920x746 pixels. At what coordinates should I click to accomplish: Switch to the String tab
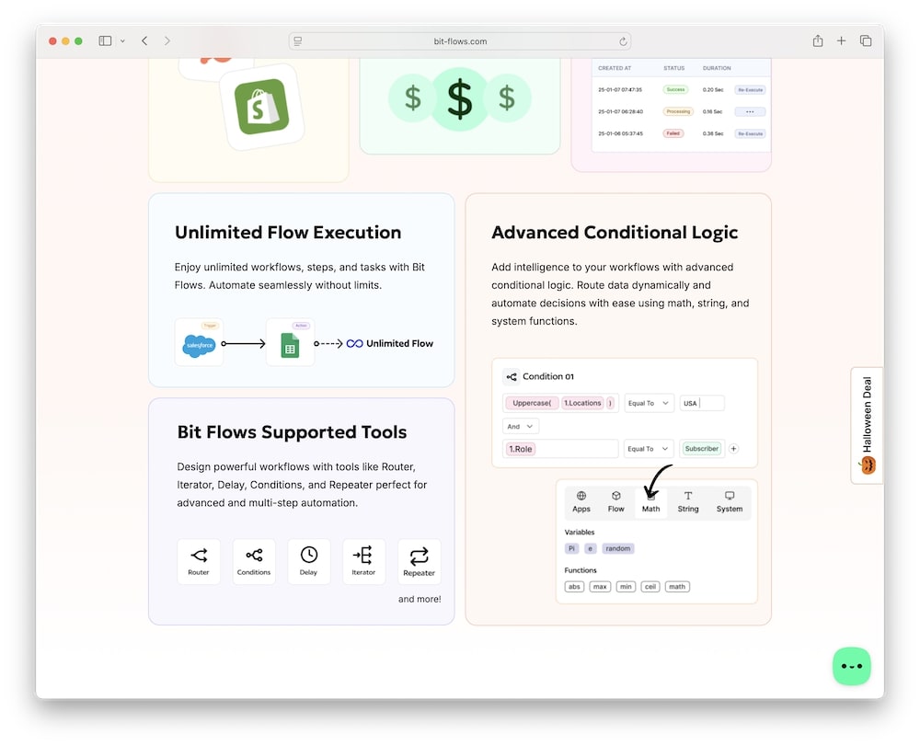[688, 502]
